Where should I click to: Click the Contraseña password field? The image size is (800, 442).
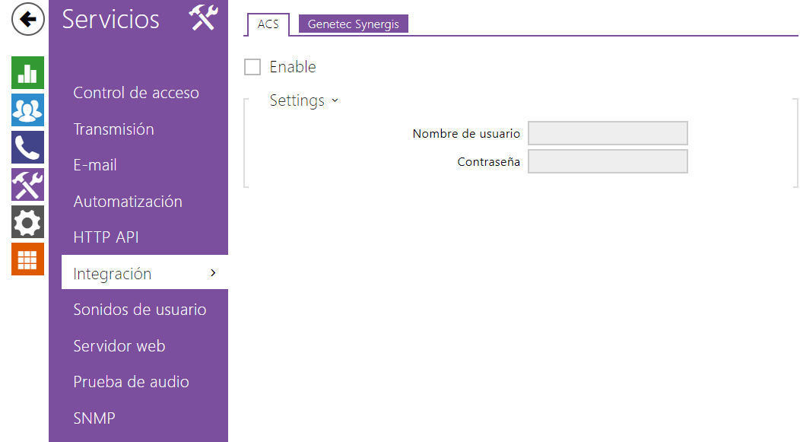[x=608, y=161]
